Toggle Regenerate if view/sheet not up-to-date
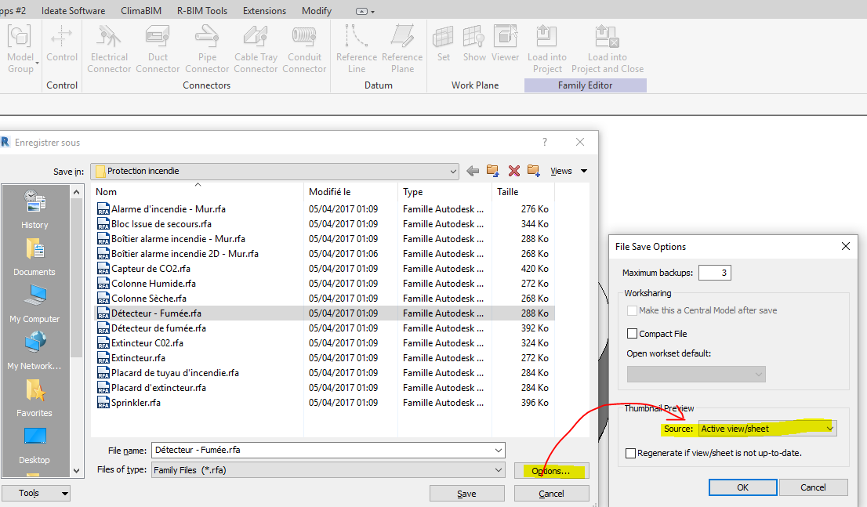867x507 pixels. point(631,453)
